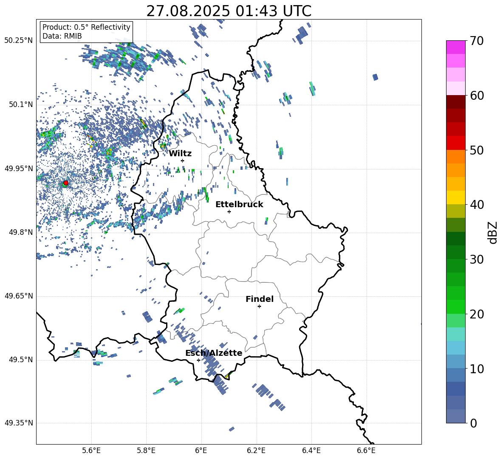The width and height of the screenshot is (503, 459).
Task: Click the Esch/Alzette city label
Action: (x=214, y=353)
